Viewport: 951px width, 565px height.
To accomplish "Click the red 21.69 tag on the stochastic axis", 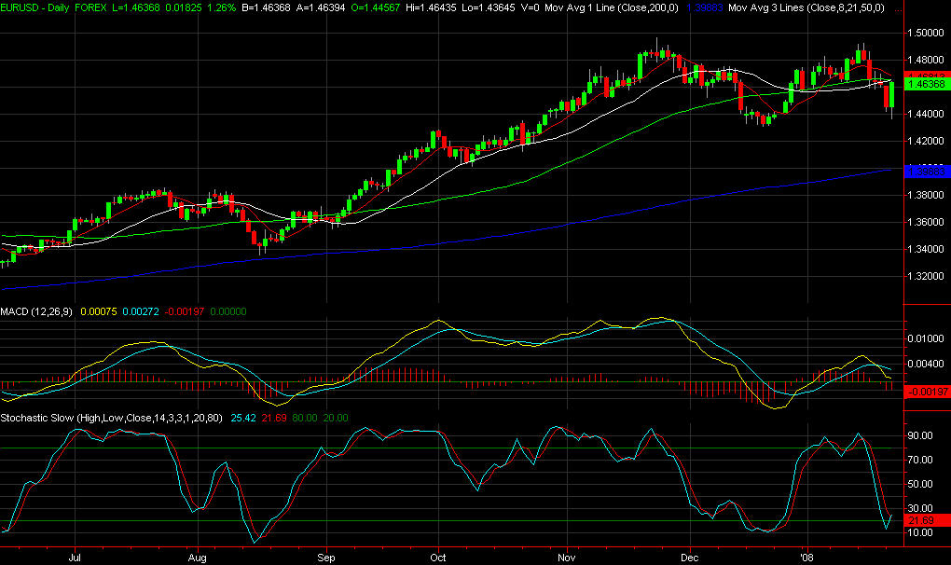I will point(927,521).
